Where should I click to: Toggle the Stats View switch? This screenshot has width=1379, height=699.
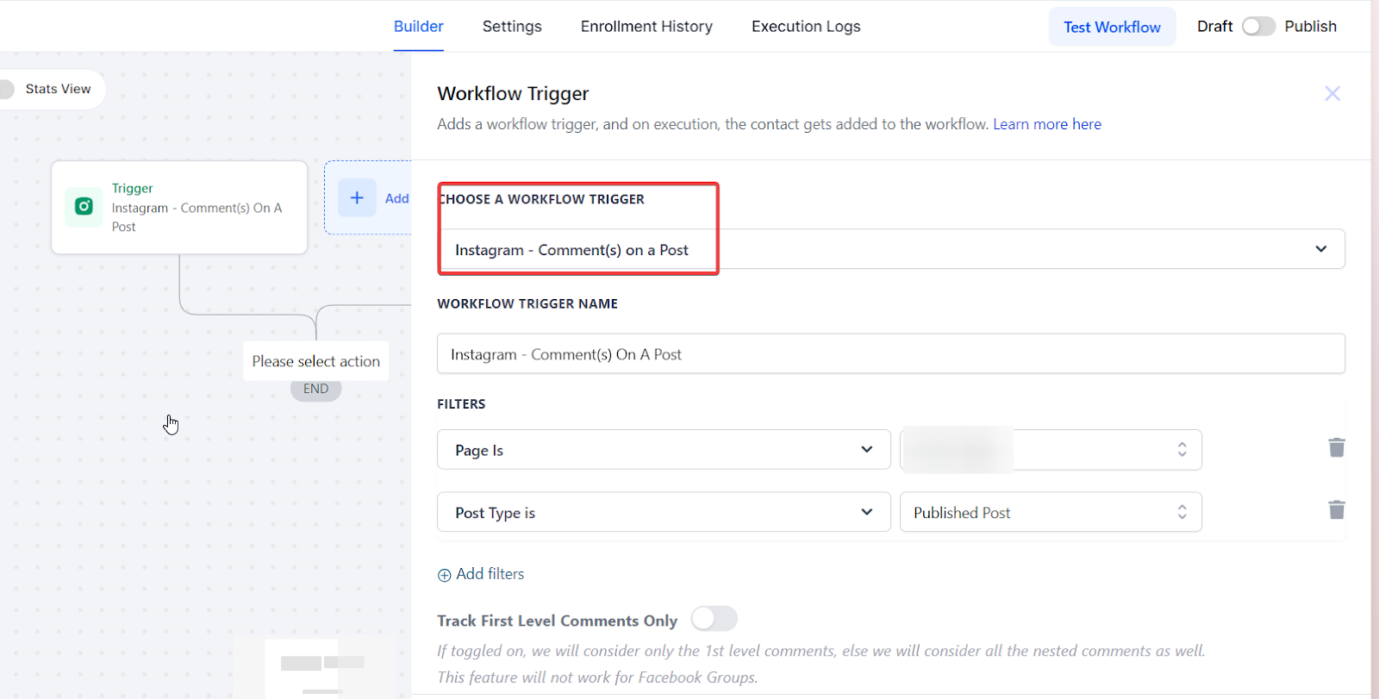click(5, 89)
